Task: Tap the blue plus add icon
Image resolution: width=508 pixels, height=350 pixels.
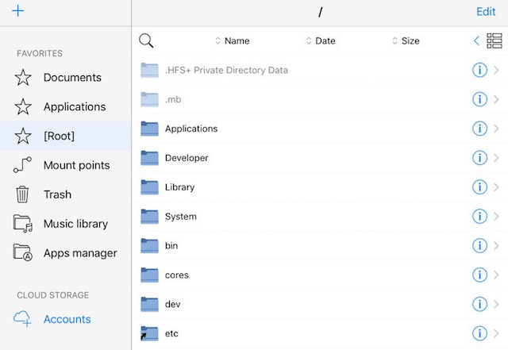Action: 17,11
